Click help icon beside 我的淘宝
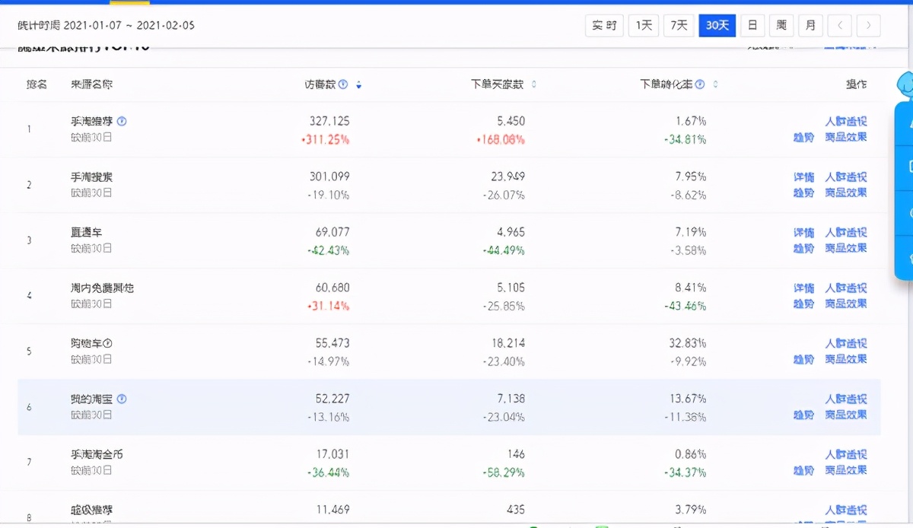The height and width of the screenshot is (528, 913). click(x=122, y=399)
